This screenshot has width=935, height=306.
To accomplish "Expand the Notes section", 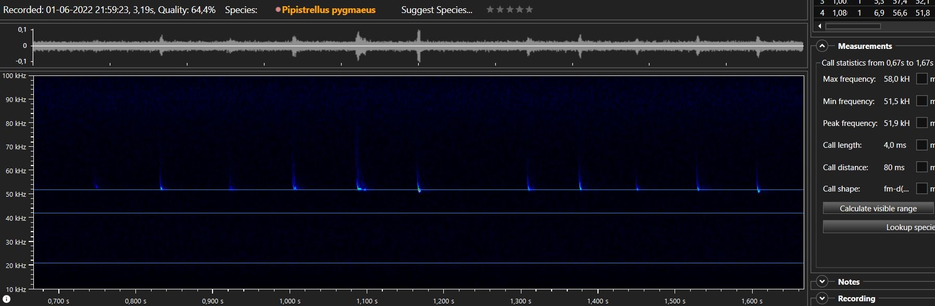I will point(822,282).
